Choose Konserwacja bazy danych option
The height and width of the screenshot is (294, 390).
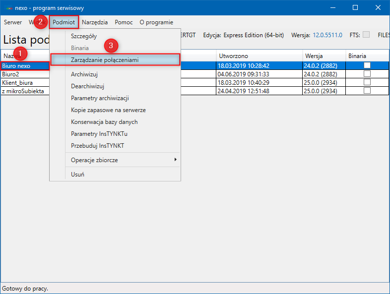[104, 122]
